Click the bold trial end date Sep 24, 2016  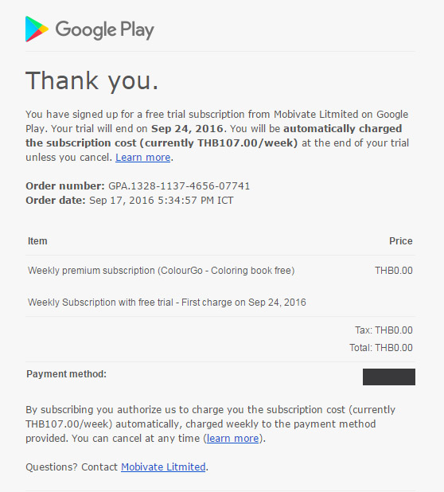pos(187,129)
